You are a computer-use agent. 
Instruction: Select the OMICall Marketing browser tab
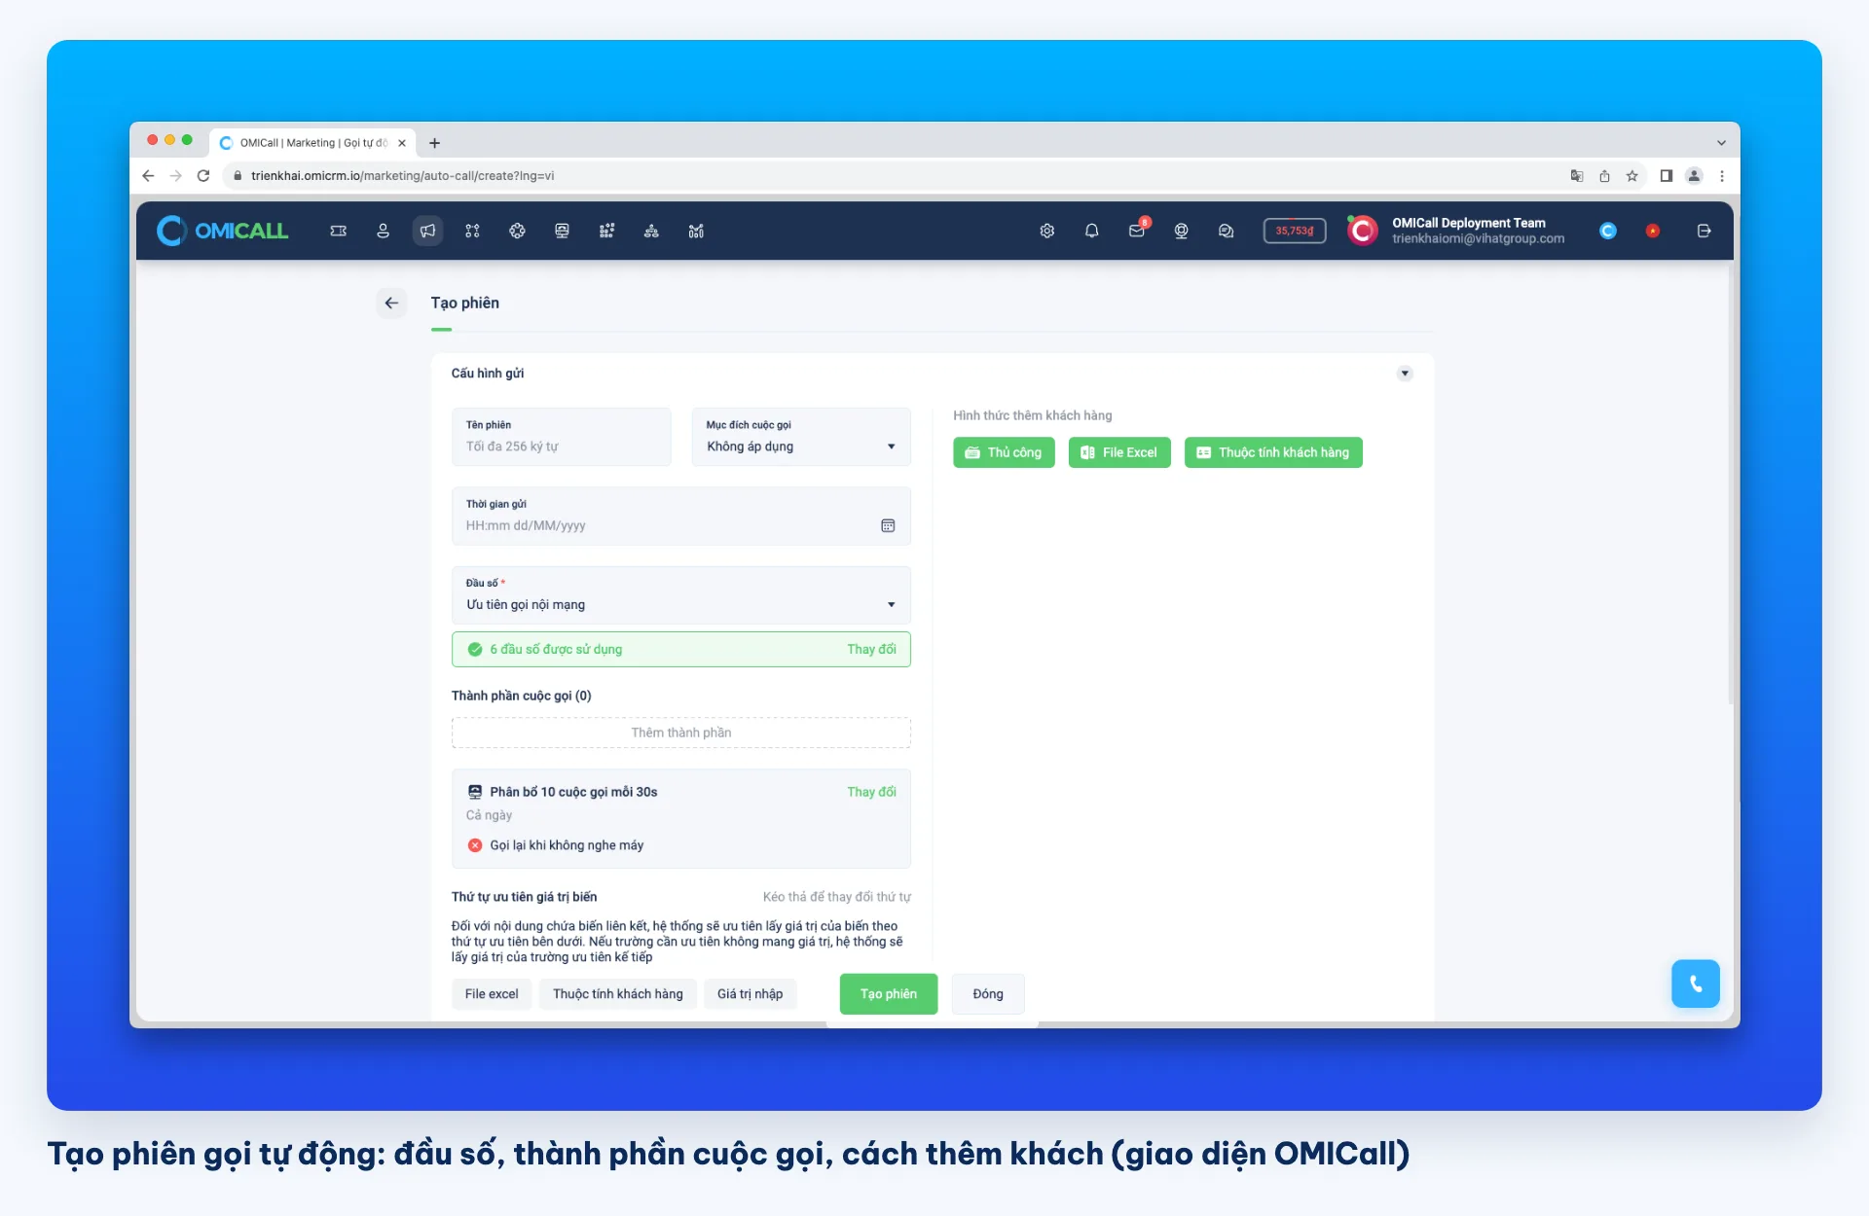pos(312,143)
